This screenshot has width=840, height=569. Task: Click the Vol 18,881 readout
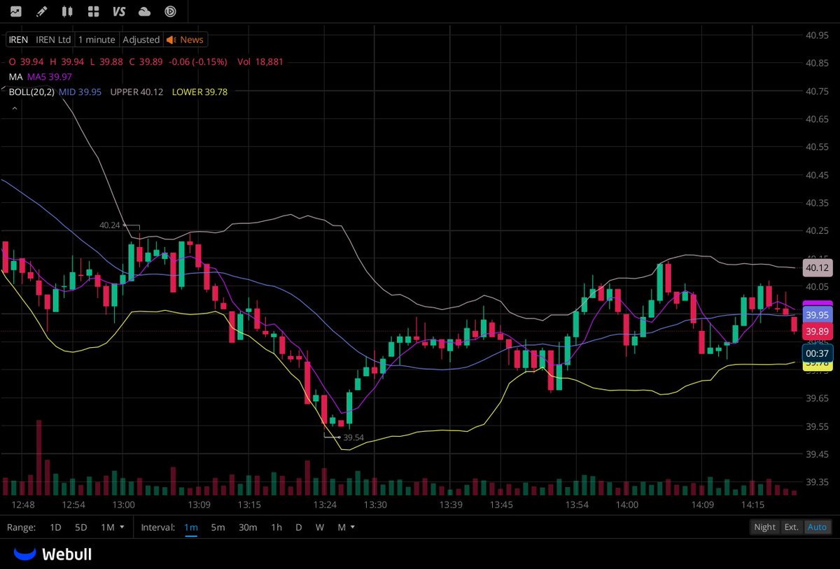click(x=260, y=62)
